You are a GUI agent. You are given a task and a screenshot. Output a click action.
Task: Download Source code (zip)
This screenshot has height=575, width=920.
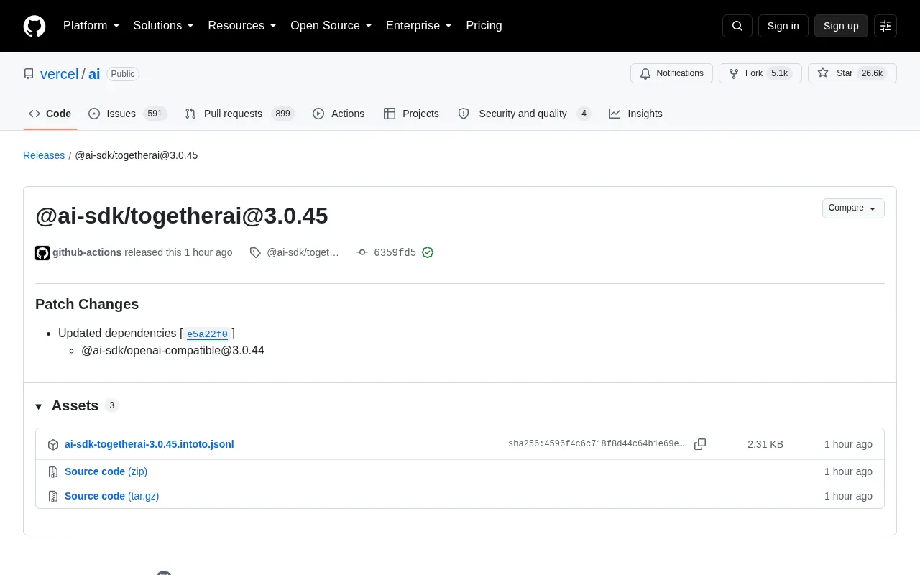106,471
